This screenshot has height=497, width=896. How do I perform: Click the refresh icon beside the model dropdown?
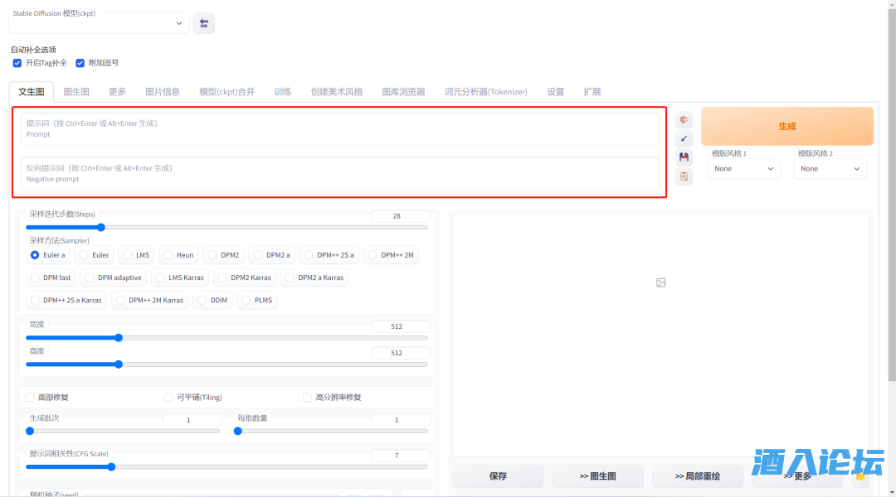(x=204, y=23)
